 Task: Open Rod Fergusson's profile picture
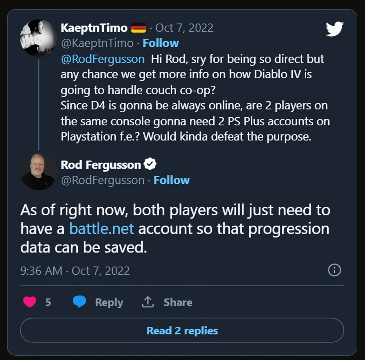pos(38,171)
